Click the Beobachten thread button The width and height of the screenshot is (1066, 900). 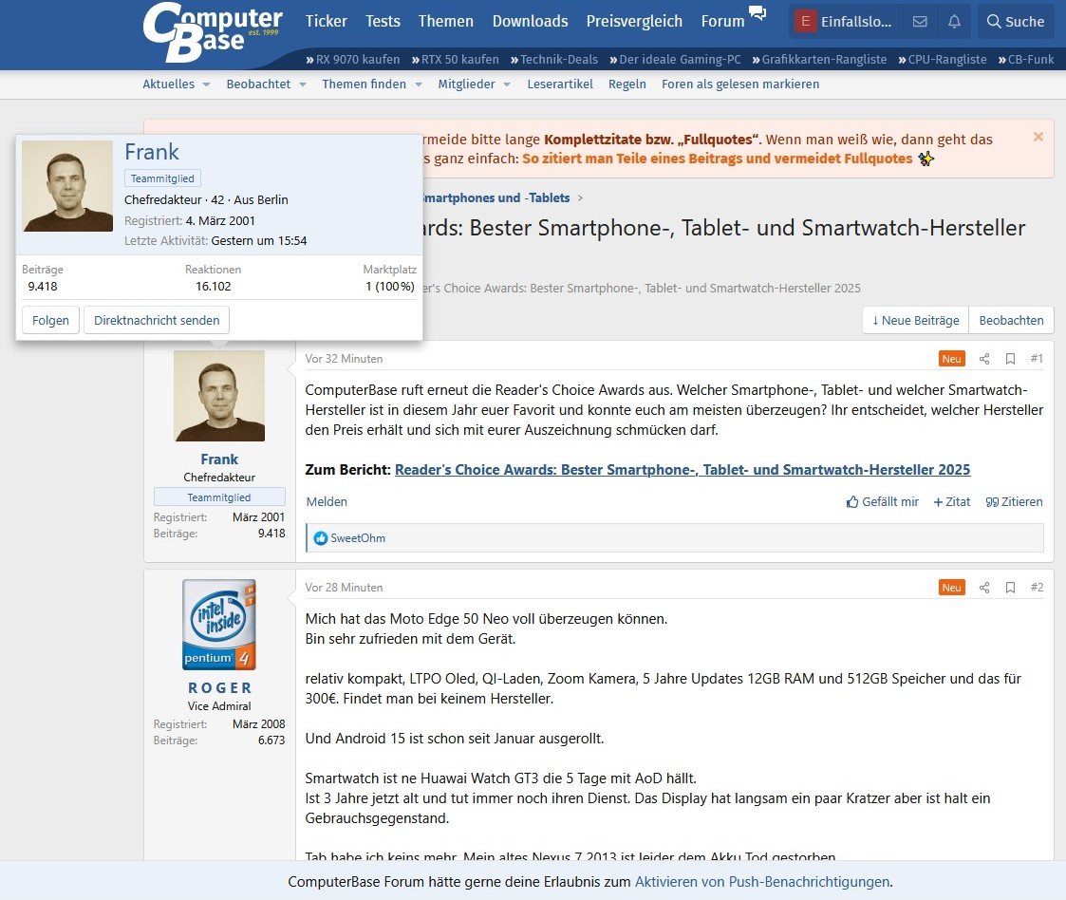tap(1011, 320)
